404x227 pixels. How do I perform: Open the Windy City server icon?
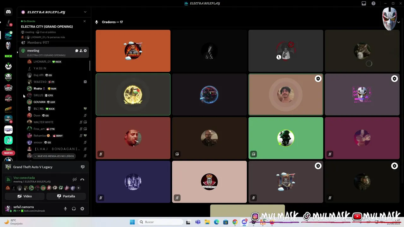[x=9, y=98]
